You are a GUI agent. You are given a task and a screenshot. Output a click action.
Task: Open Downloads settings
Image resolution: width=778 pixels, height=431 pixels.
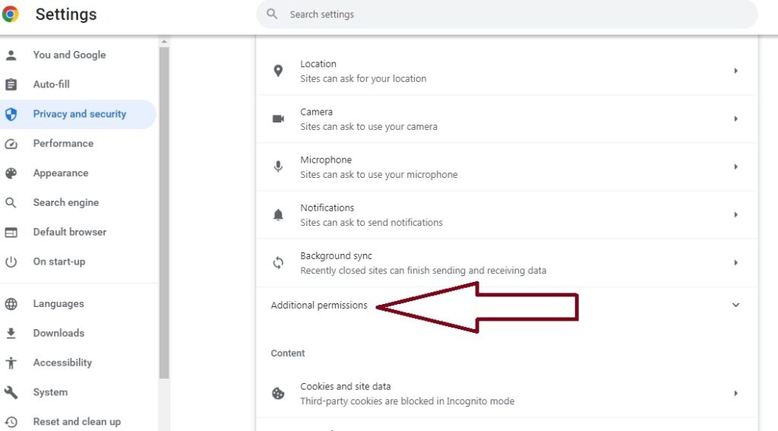pyautogui.click(x=78, y=333)
